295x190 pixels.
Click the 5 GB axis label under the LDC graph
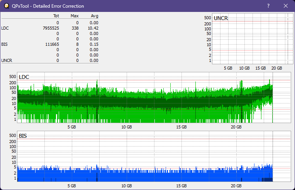pos(72,127)
